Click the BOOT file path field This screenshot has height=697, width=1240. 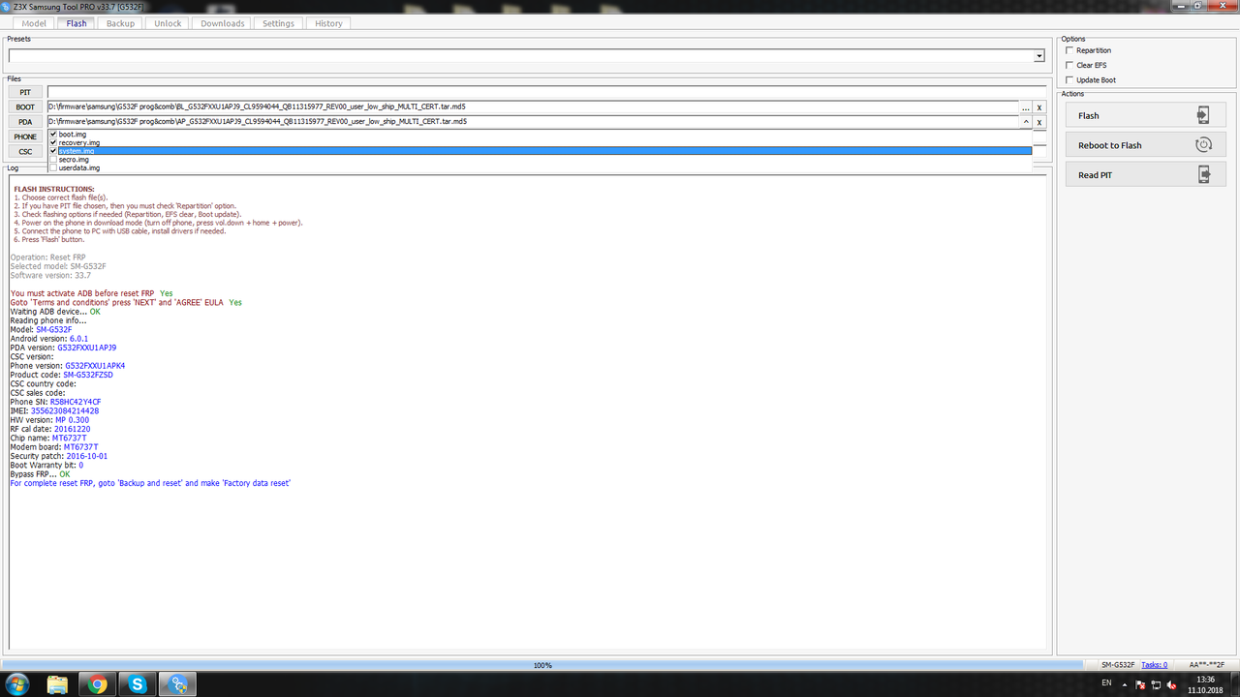pyautogui.click(x=533, y=107)
